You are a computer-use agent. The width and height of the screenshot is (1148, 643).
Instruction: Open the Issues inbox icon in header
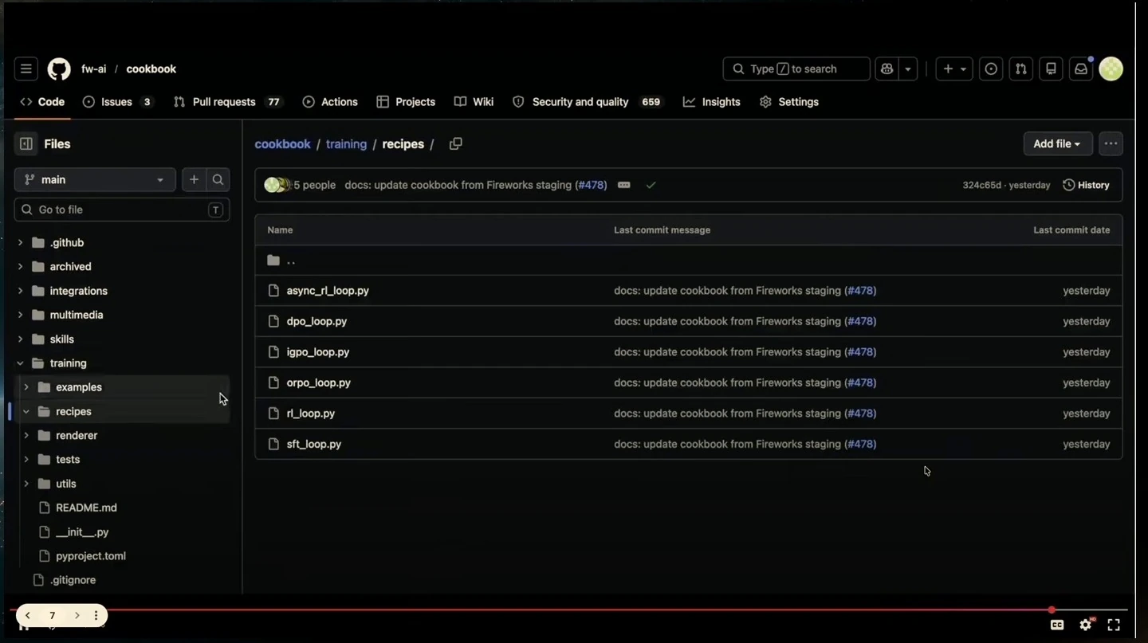pos(991,69)
